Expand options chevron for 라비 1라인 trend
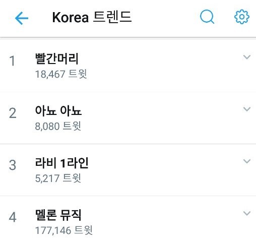256x241 pixels. [247, 161]
